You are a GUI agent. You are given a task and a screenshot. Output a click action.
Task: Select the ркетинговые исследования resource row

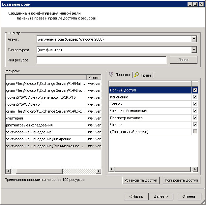(x=53, y=125)
